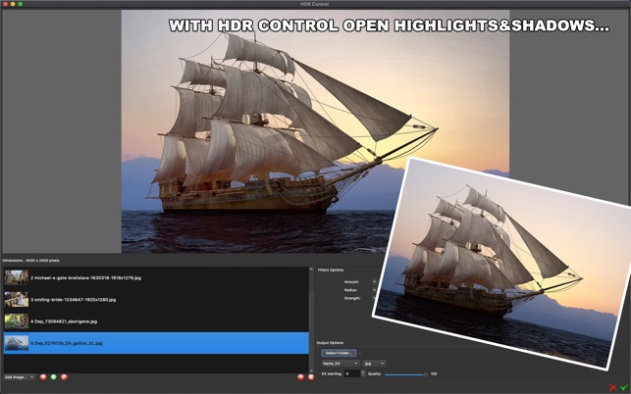Click the Dimensions label text
Image resolution: width=631 pixels, height=394 pixels.
click(31, 261)
